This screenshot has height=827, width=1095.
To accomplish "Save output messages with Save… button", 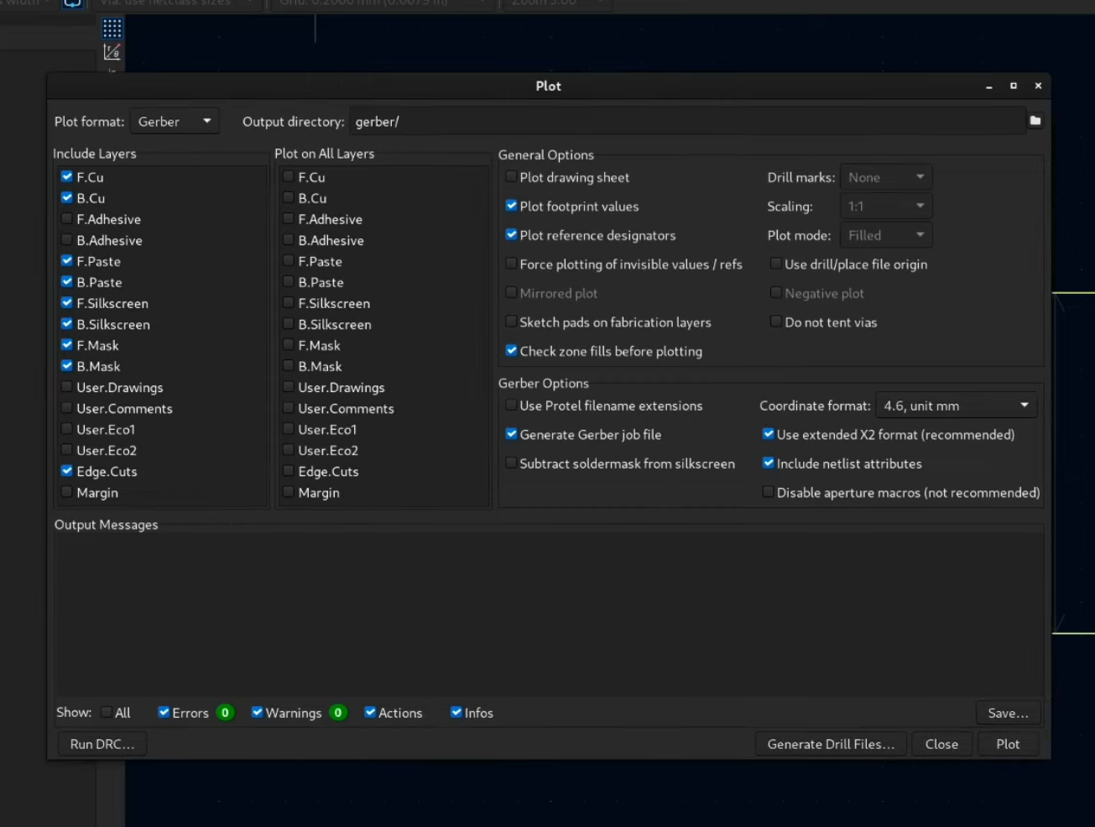I will [x=1008, y=713].
